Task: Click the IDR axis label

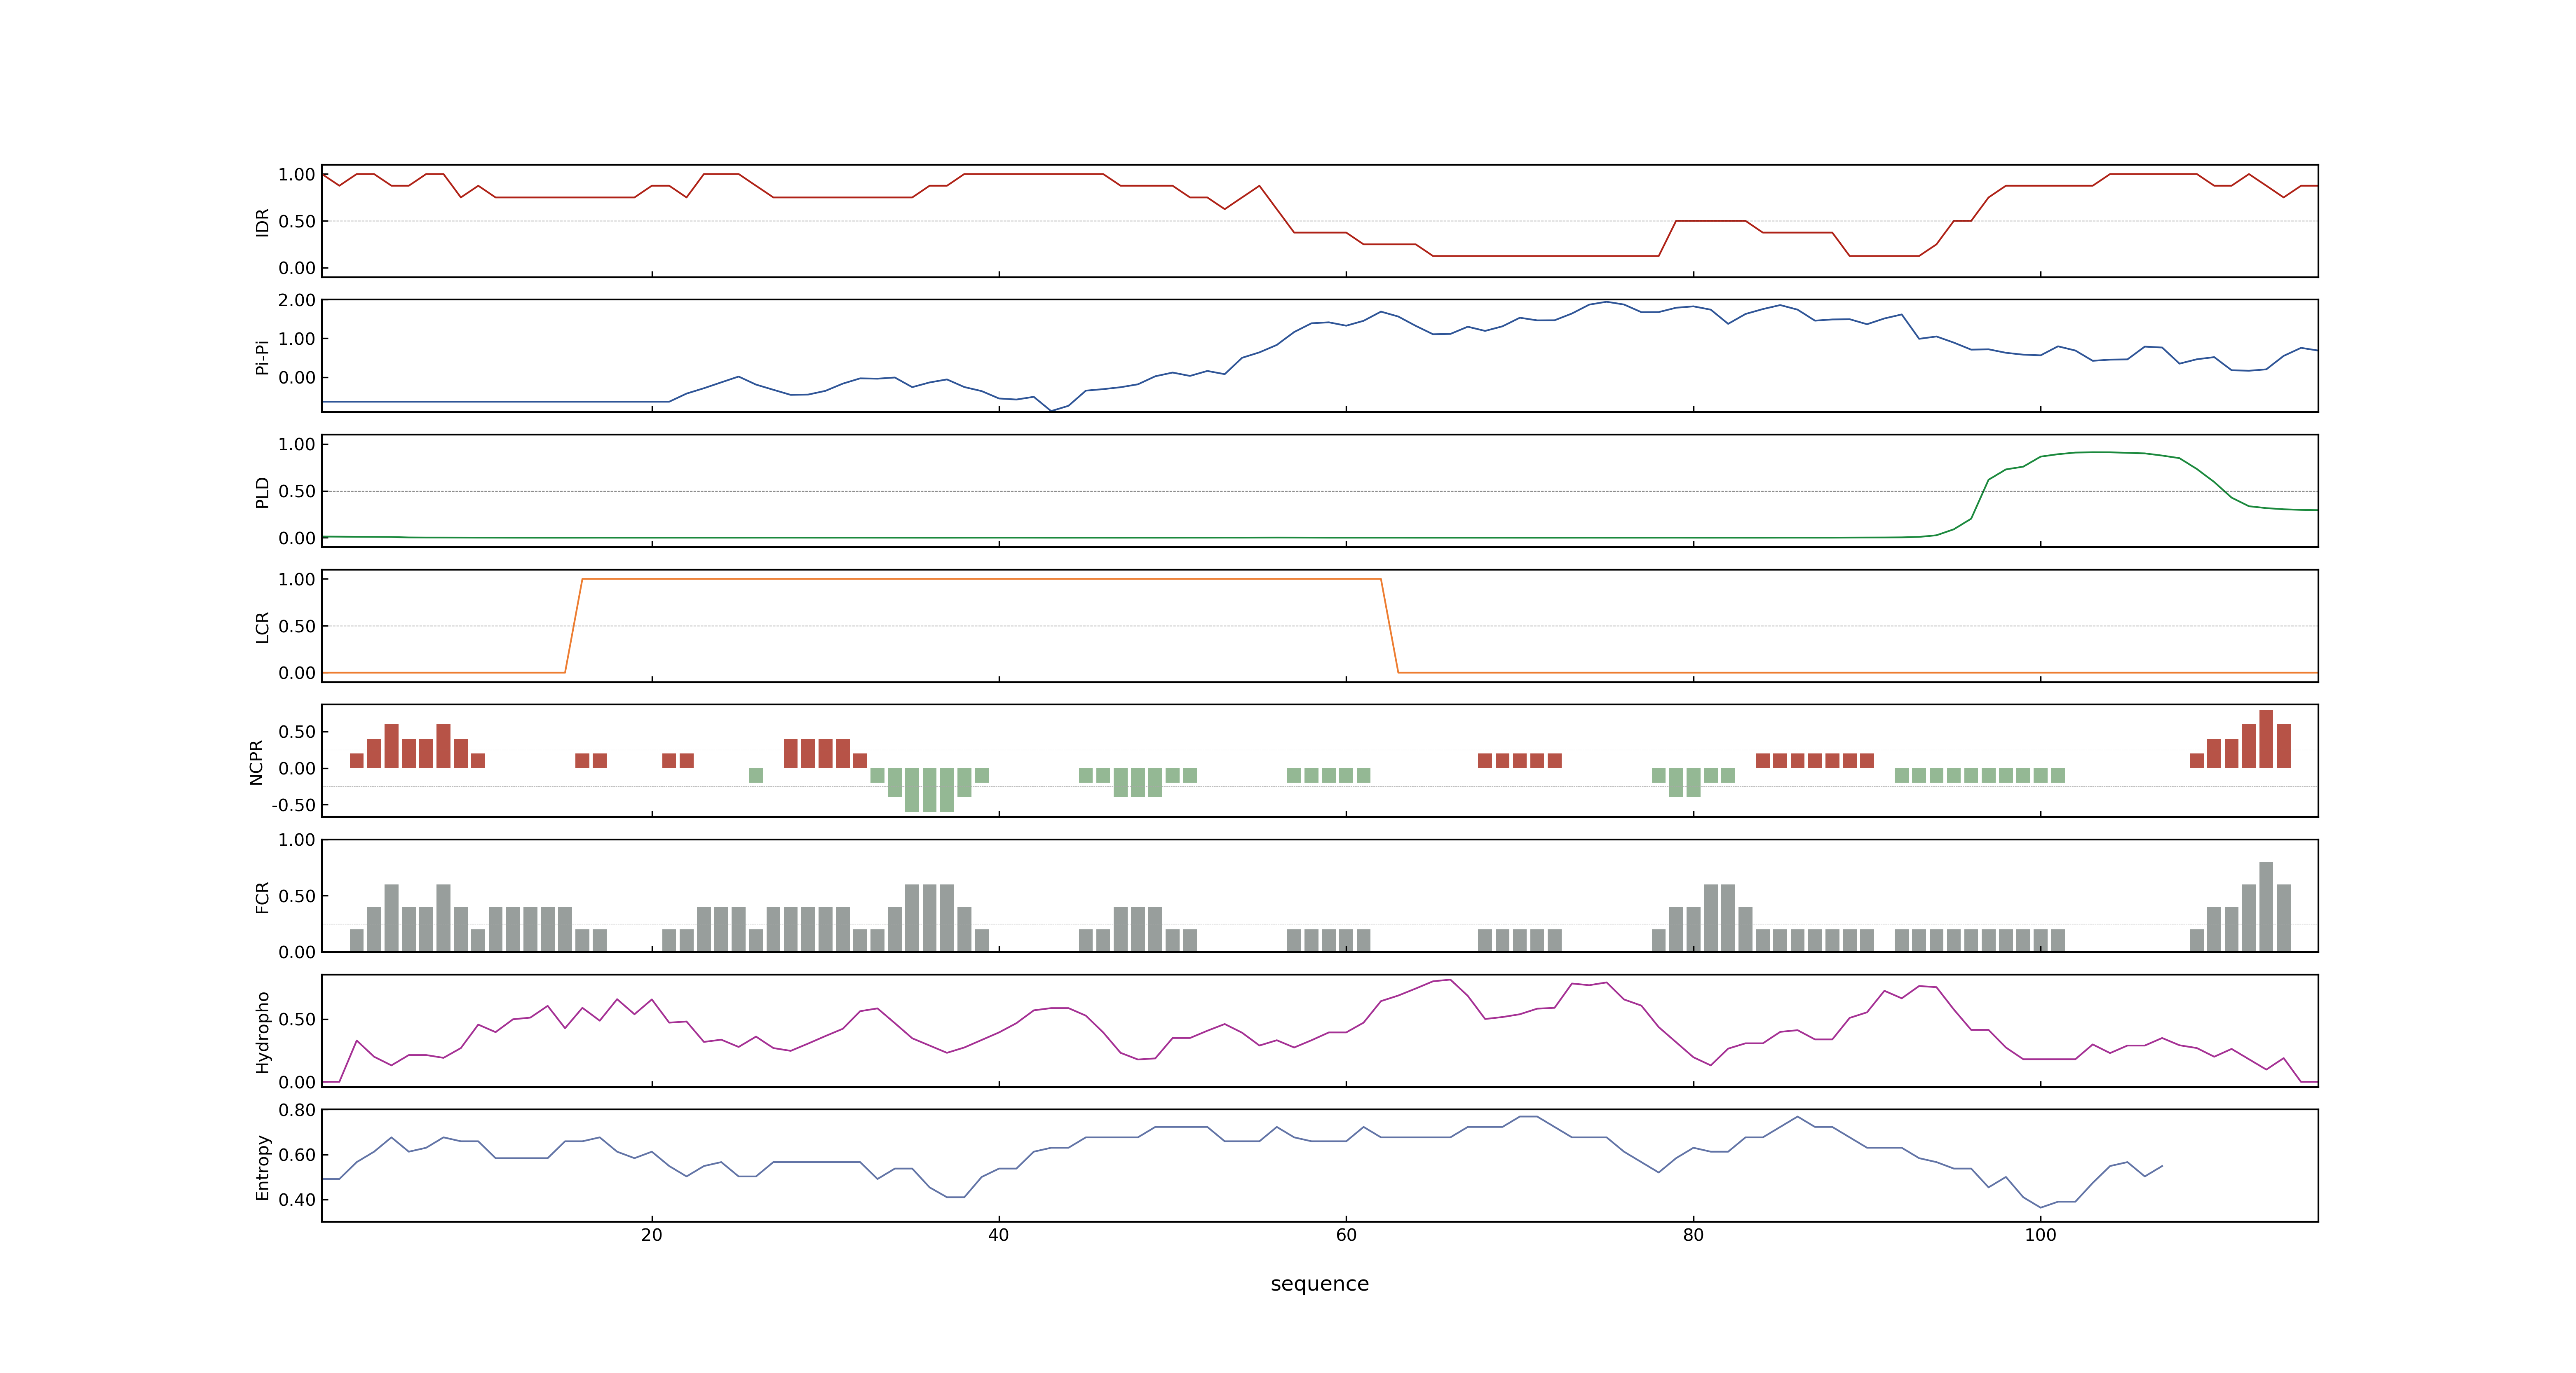Action: (x=263, y=222)
